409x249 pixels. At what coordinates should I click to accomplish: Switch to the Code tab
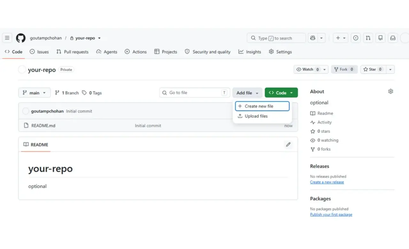tap(13, 52)
